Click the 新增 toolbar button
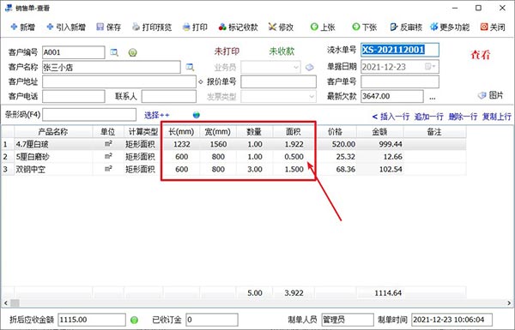 pyautogui.click(x=22, y=27)
